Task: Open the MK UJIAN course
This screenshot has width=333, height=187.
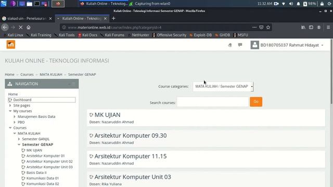Action: tap(108, 115)
